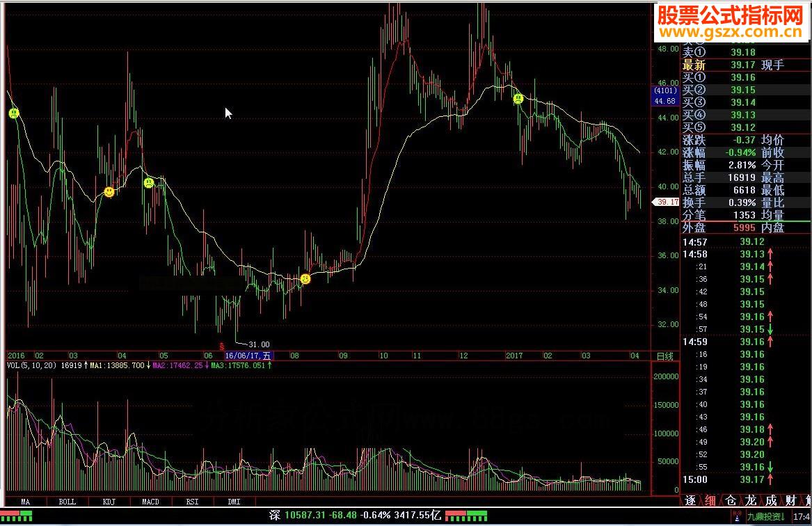Click the 15:00 closing tick row
The height and width of the screenshot is (526, 812).
click(745, 479)
